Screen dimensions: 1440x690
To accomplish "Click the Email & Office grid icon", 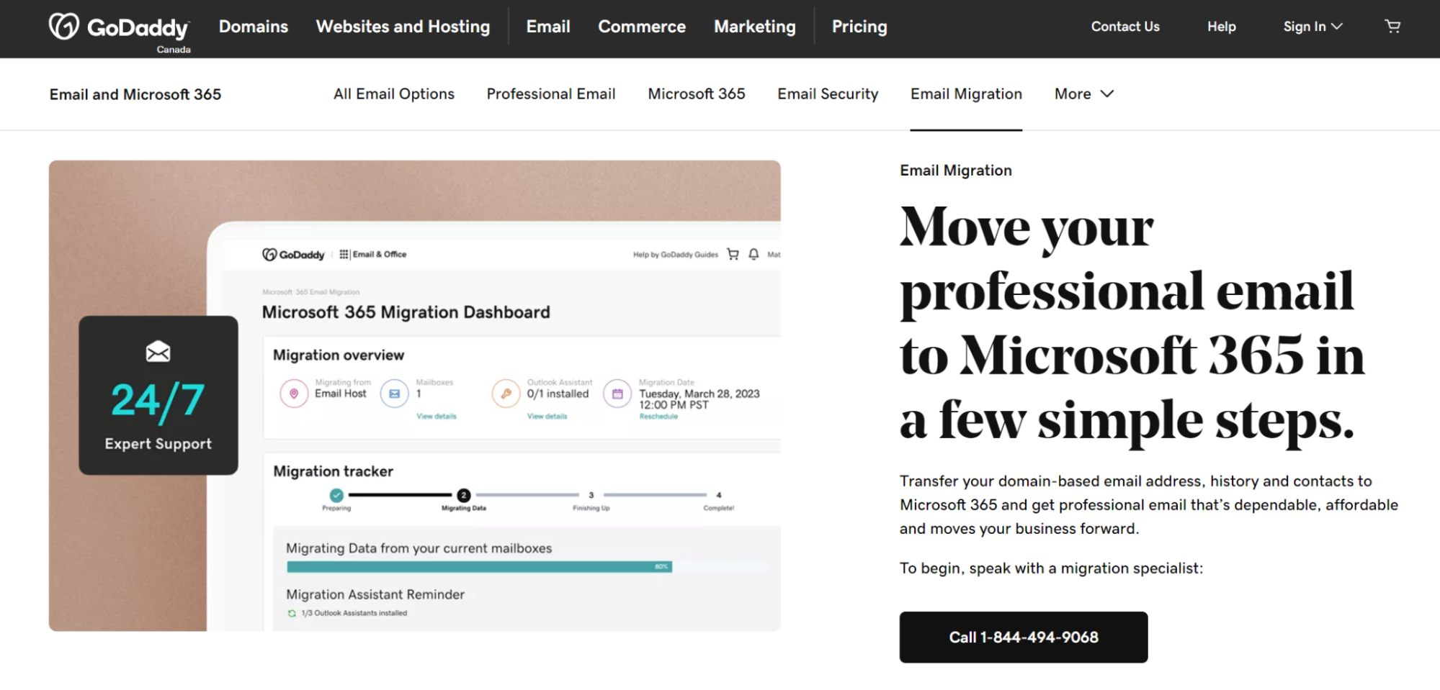I will [x=344, y=254].
